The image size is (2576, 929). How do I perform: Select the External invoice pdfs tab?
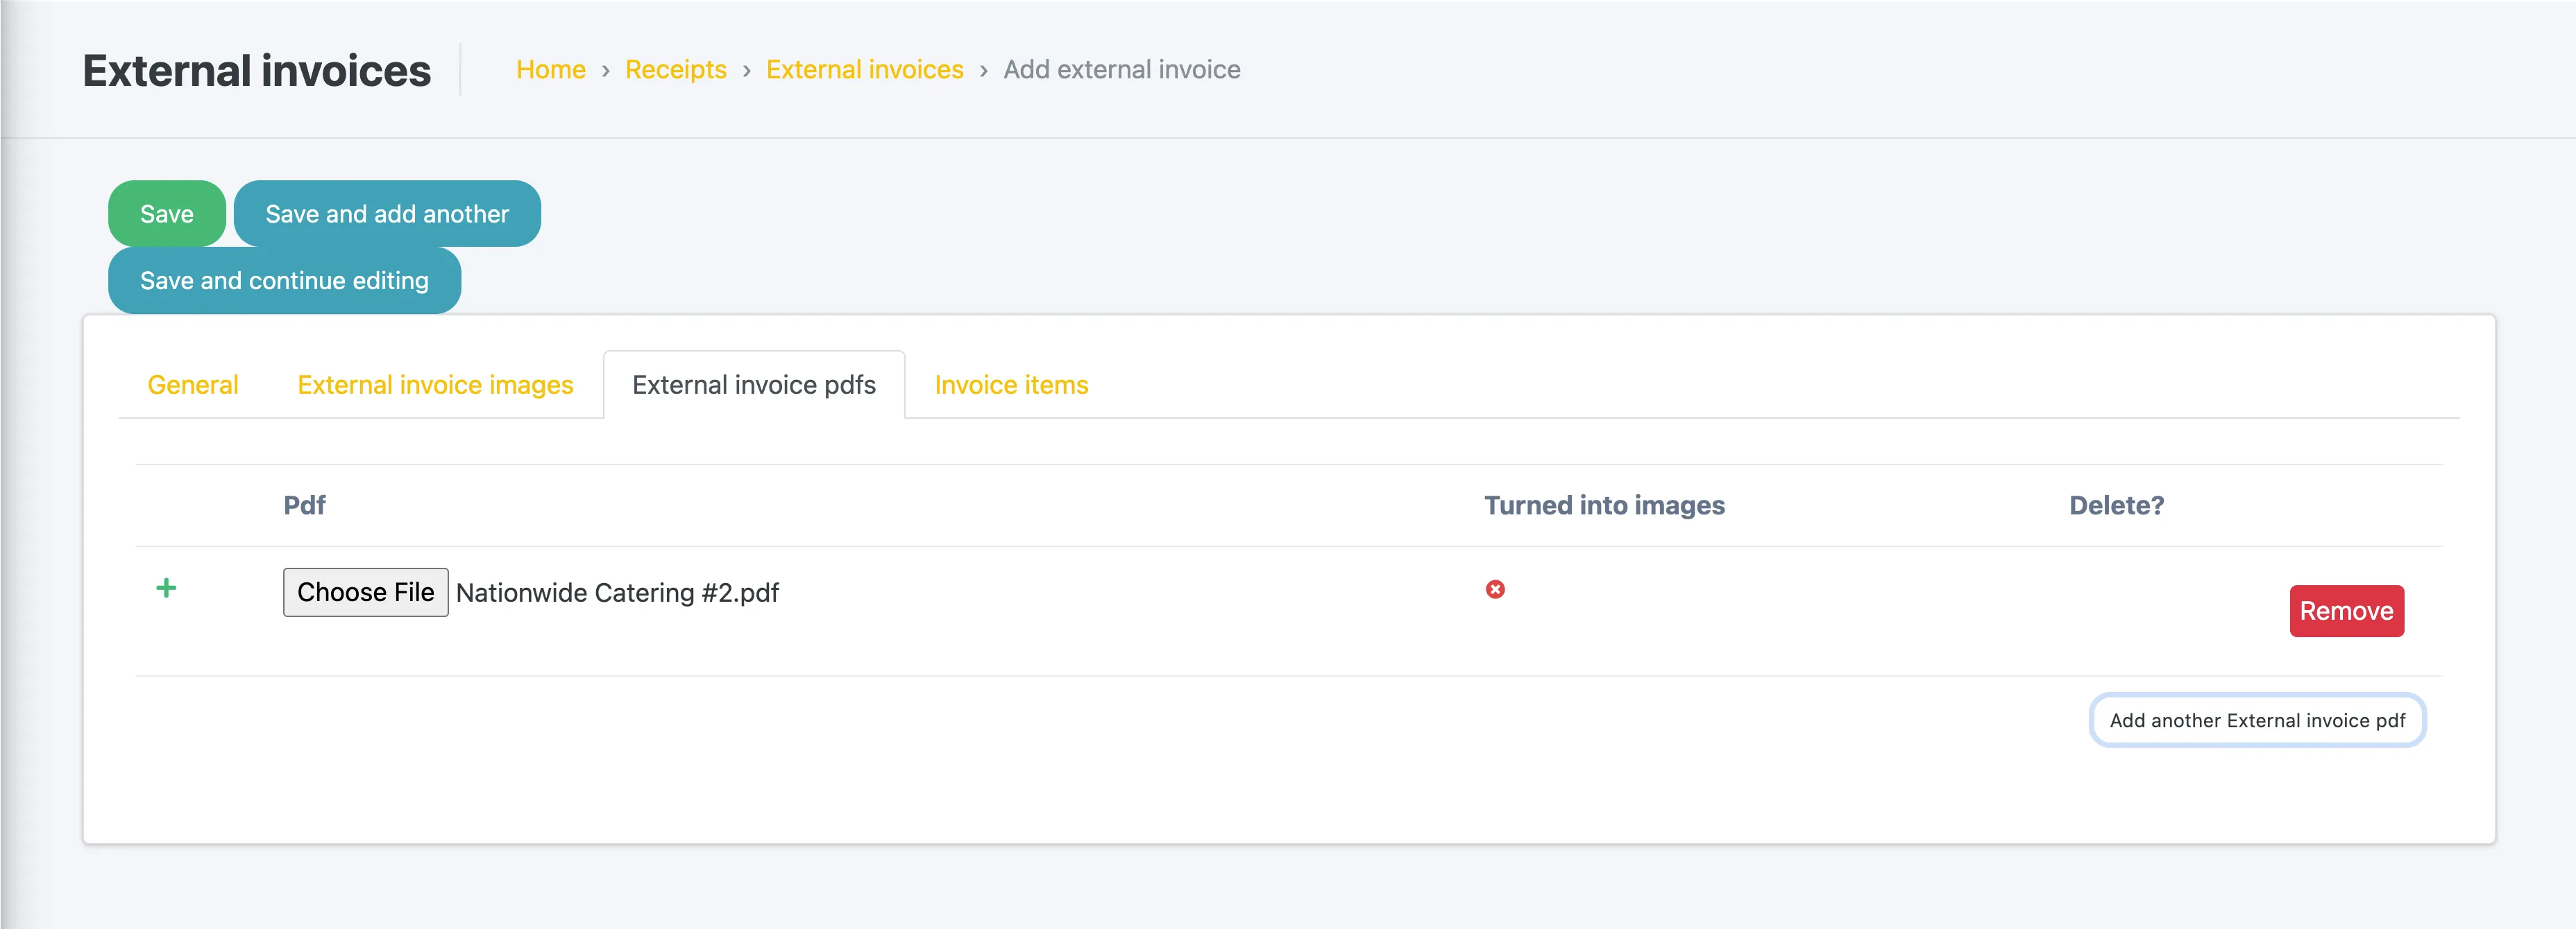pyautogui.click(x=754, y=385)
